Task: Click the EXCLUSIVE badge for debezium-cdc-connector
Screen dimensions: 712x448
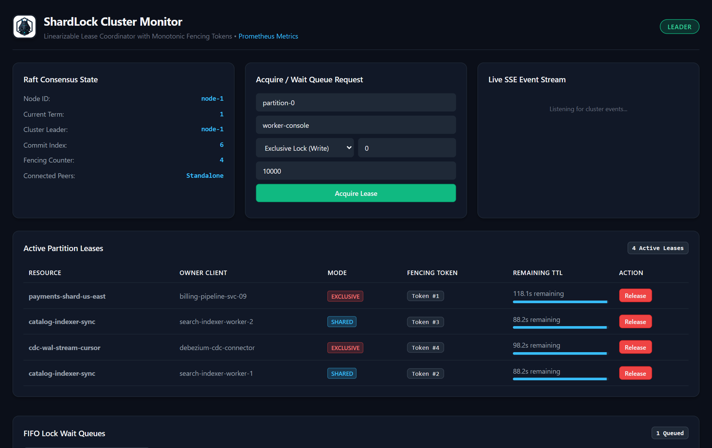Action: point(345,348)
